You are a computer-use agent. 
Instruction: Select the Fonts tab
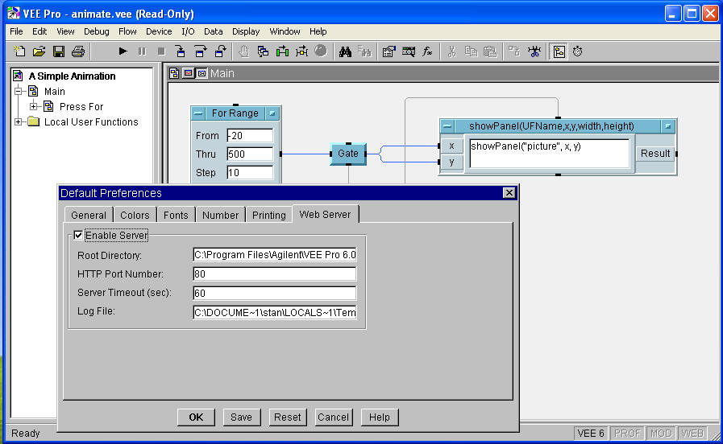tap(176, 215)
